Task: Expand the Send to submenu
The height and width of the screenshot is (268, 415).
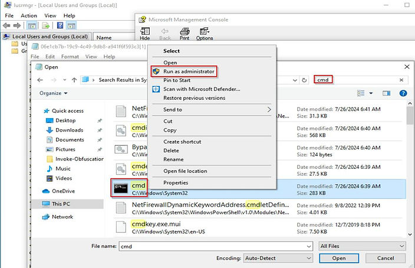Action: (x=212, y=109)
